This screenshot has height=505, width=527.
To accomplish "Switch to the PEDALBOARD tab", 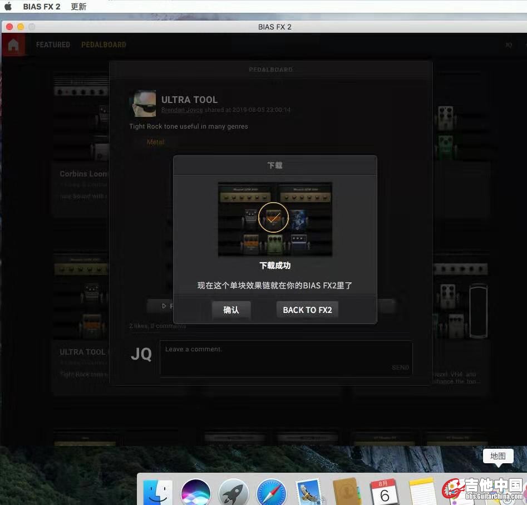I will click(x=104, y=45).
